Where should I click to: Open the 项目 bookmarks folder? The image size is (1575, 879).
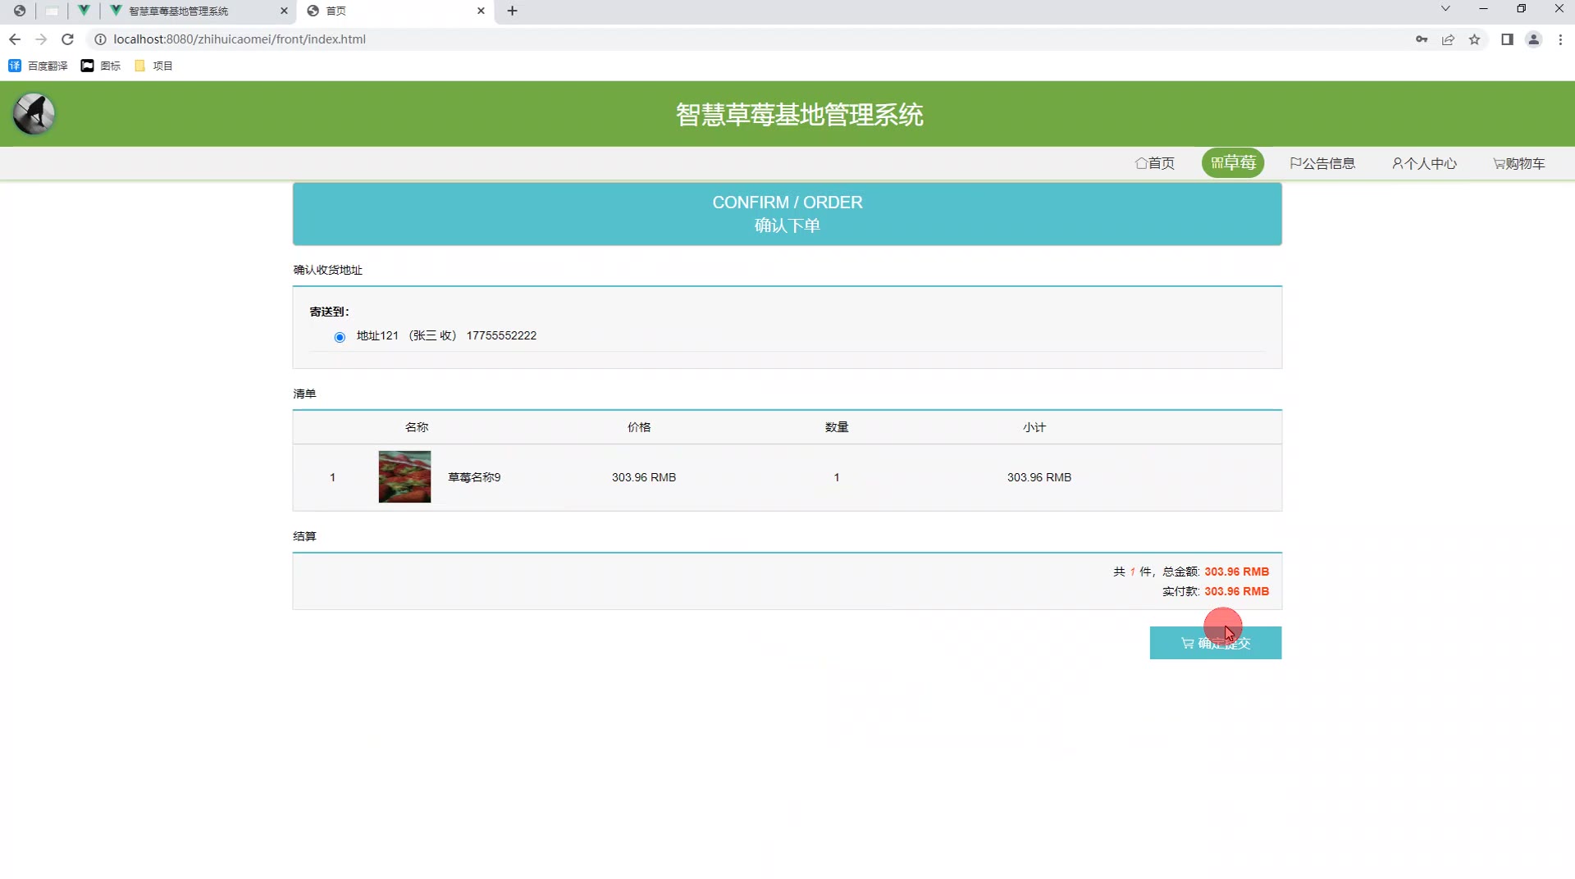(x=153, y=66)
